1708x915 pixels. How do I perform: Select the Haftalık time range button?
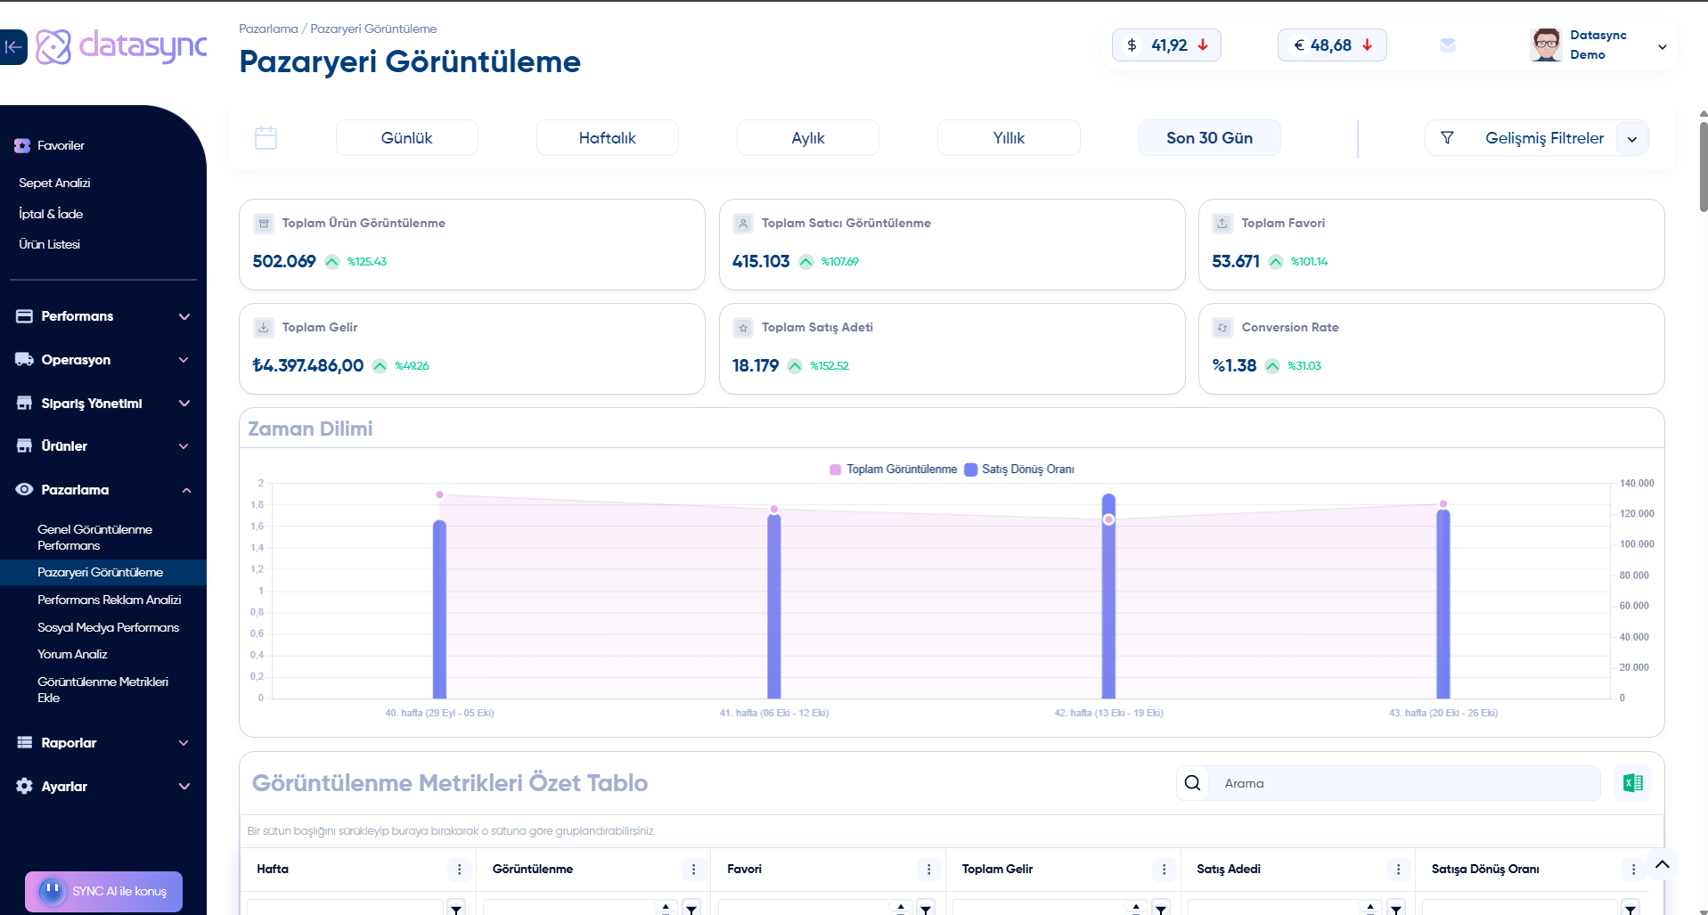click(607, 138)
